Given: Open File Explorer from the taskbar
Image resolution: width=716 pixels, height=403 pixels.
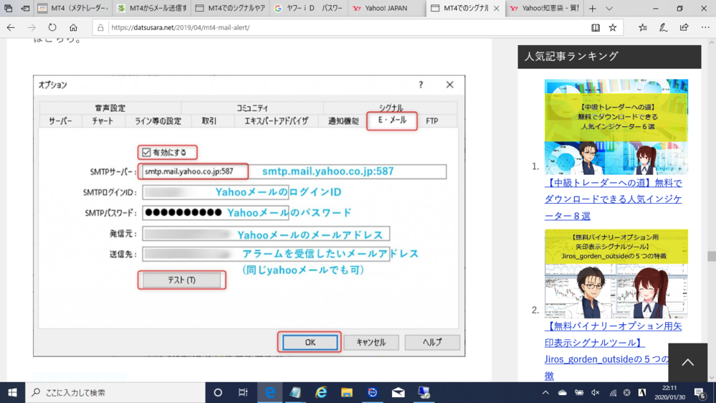Looking at the screenshot, I should 347,392.
